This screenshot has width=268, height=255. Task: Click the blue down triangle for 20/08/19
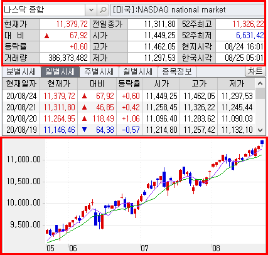pos(84,130)
